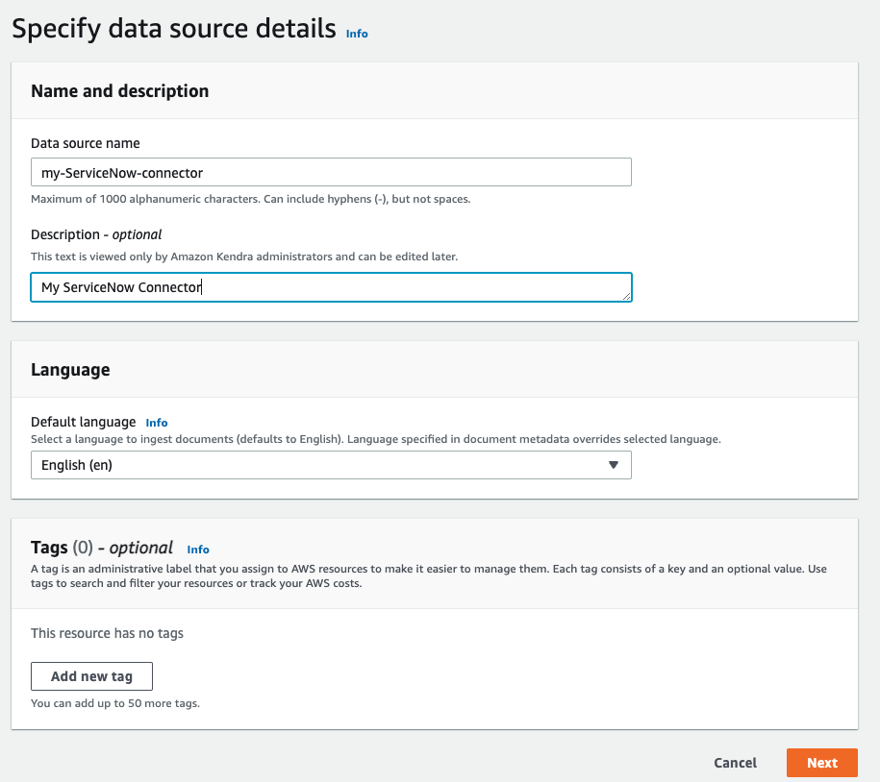Open the Info link beside the Tags heading
880x782 pixels.
(x=198, y=550)
